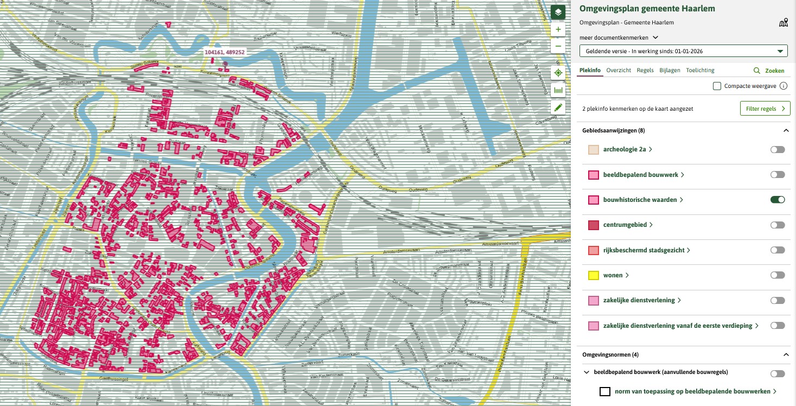Viewport: 796px width, 406px height.
Task: Turn on the archeologie 2a visibility switch
Action: coord(777,149)
